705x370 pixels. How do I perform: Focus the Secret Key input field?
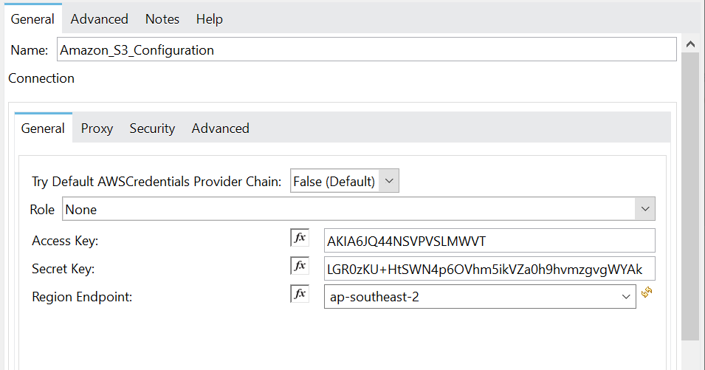pos(489,269)
